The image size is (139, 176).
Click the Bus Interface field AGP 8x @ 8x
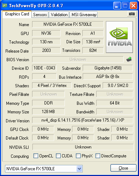click(108, 77)
